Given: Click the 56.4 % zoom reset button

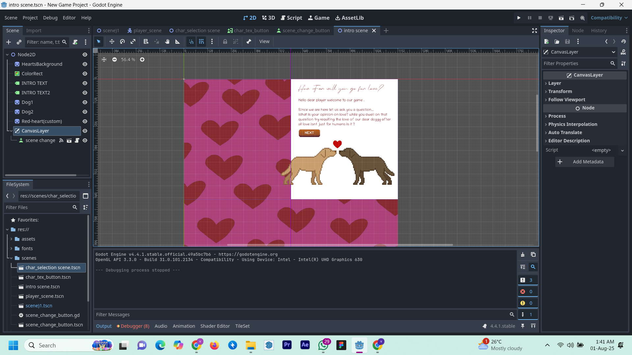Looking at the screenshot, I should (128, 59).
